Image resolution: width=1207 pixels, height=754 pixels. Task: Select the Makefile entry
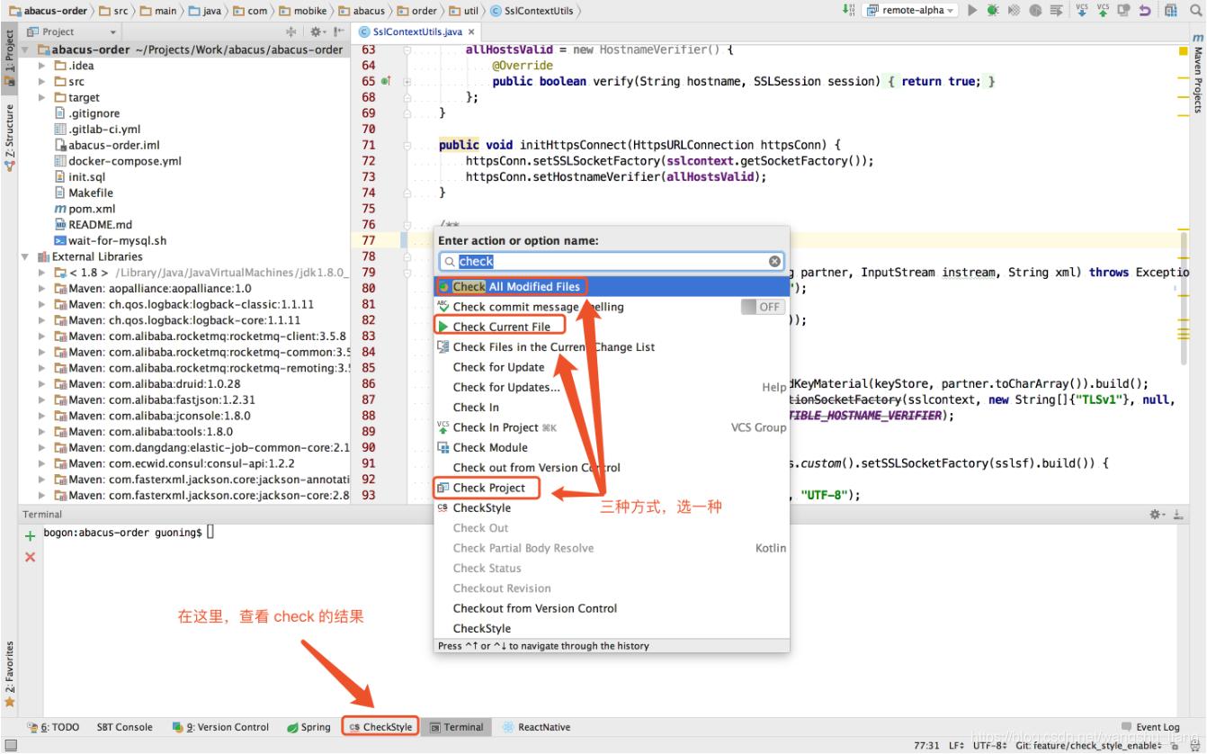coord(84,193)
